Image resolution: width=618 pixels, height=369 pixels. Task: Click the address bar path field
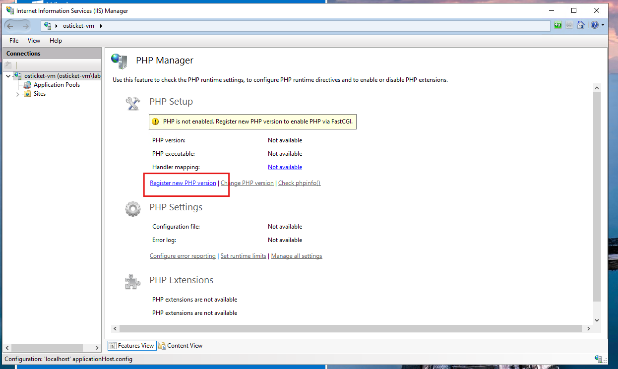296,26
